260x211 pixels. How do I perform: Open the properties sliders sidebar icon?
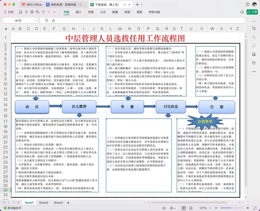coord(254,37)
